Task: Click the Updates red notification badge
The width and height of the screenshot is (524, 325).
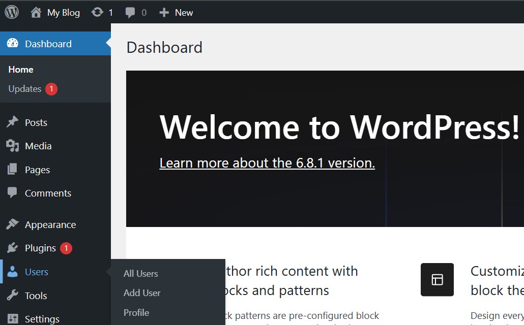Action: click(x=51, y=88)
